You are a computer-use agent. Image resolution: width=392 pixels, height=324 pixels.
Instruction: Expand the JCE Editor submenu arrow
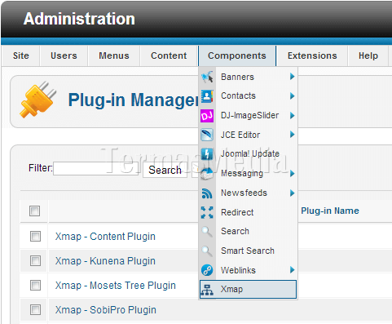pos(292,135)
